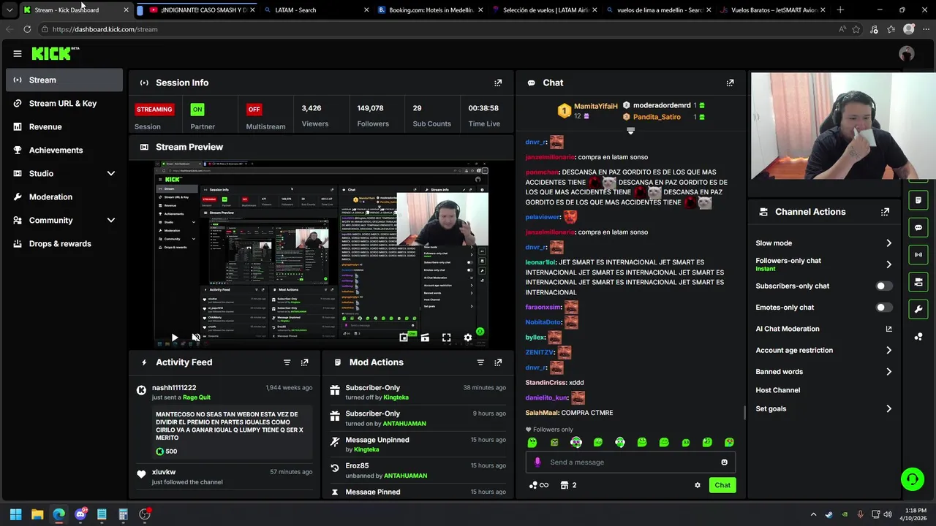The image size is (936, 526).
Task: Click the browser address bar URL
Action: [105, 29]
